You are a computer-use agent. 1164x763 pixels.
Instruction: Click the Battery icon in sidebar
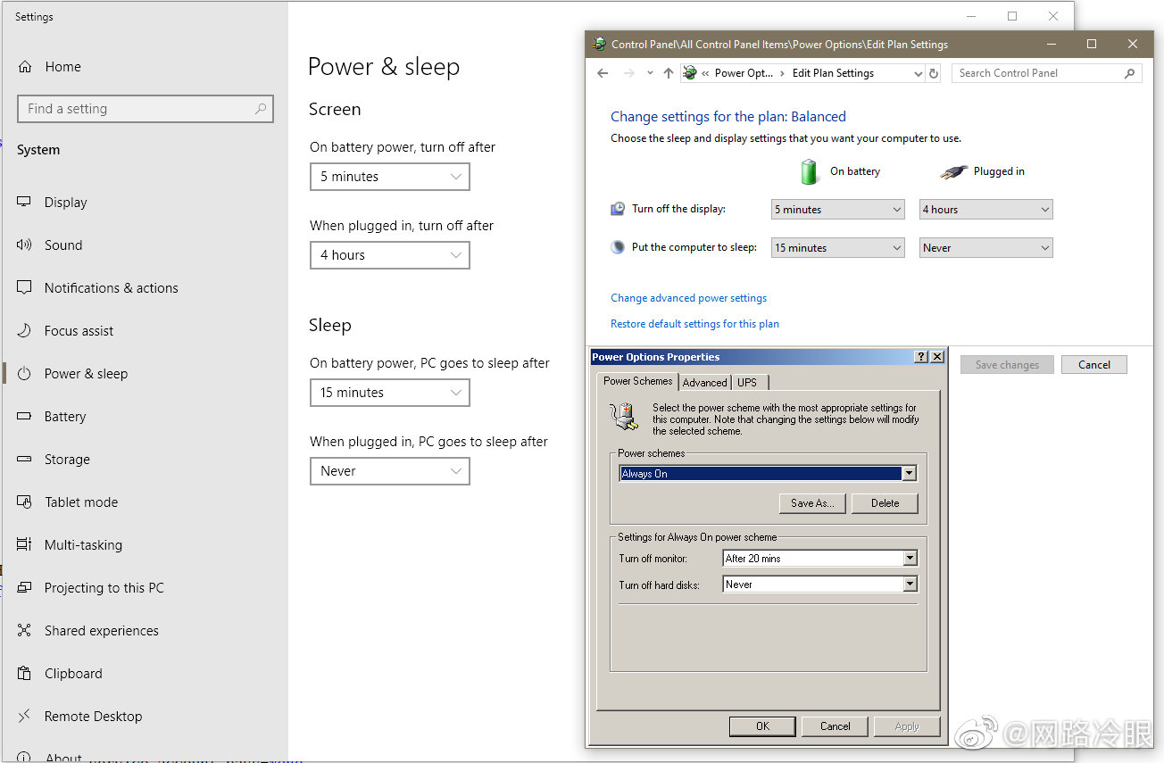tap(25, 416)
